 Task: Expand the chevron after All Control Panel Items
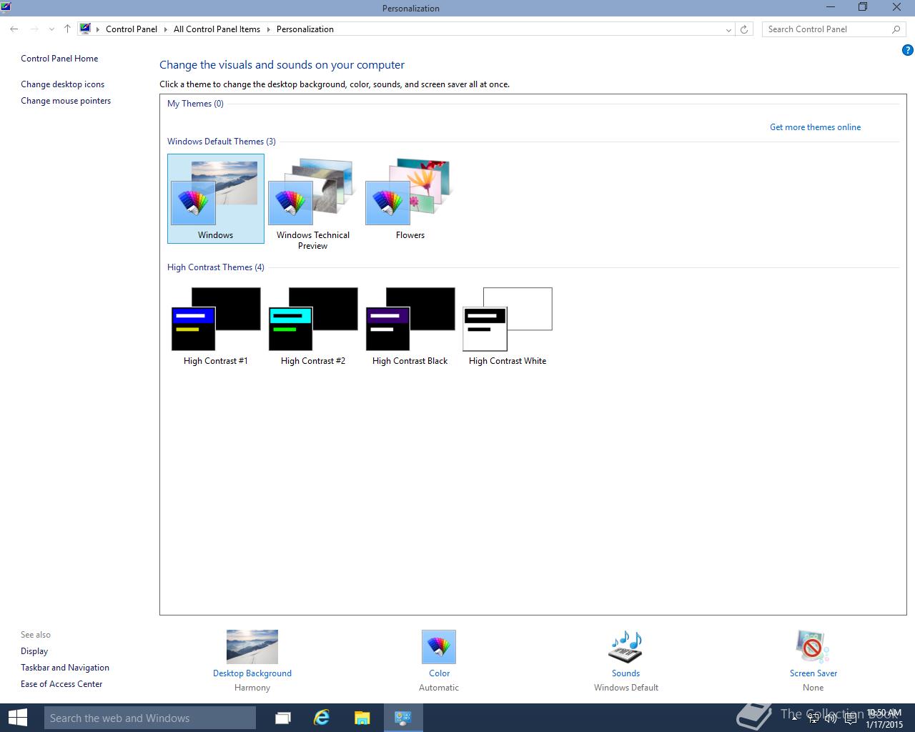click(x=269, y=29)
